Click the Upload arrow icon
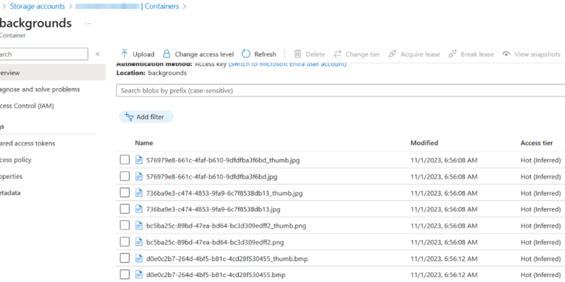Image resolution: width=565 pixels, height=282 pixels. pos(124,54)
